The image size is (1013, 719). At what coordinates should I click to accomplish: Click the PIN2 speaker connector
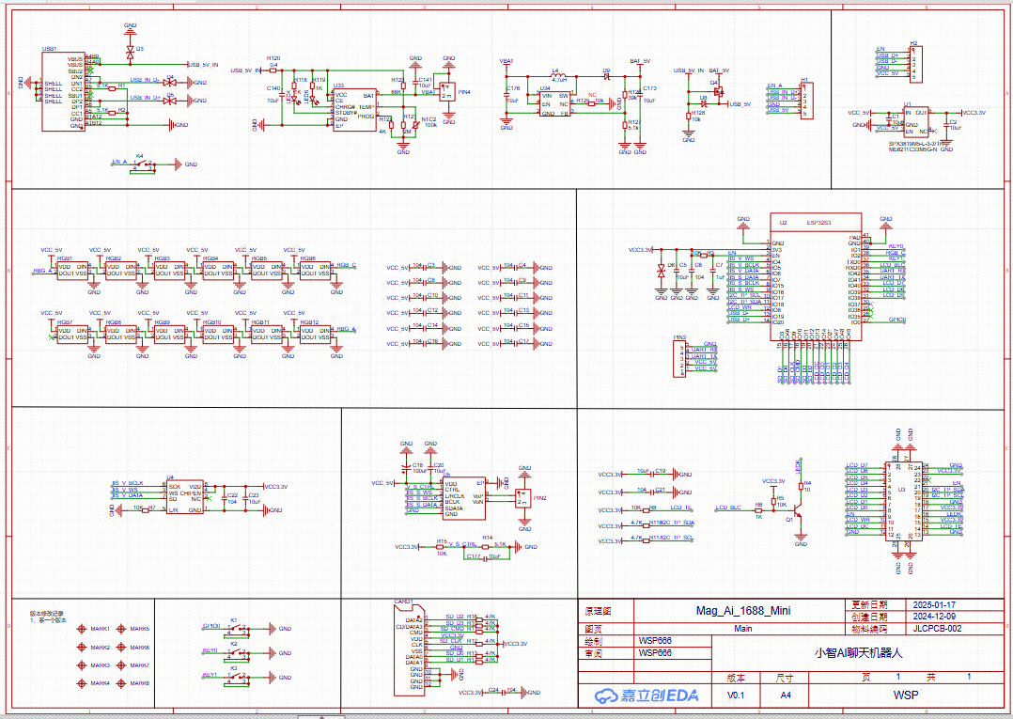point(522,499)
